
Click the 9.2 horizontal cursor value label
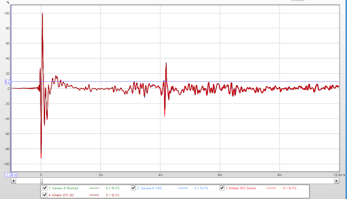tap(8, 82)
